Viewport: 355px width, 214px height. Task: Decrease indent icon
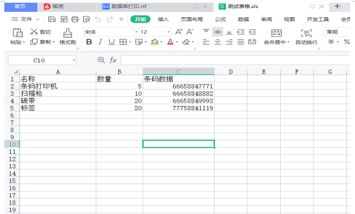click(240, 32)
